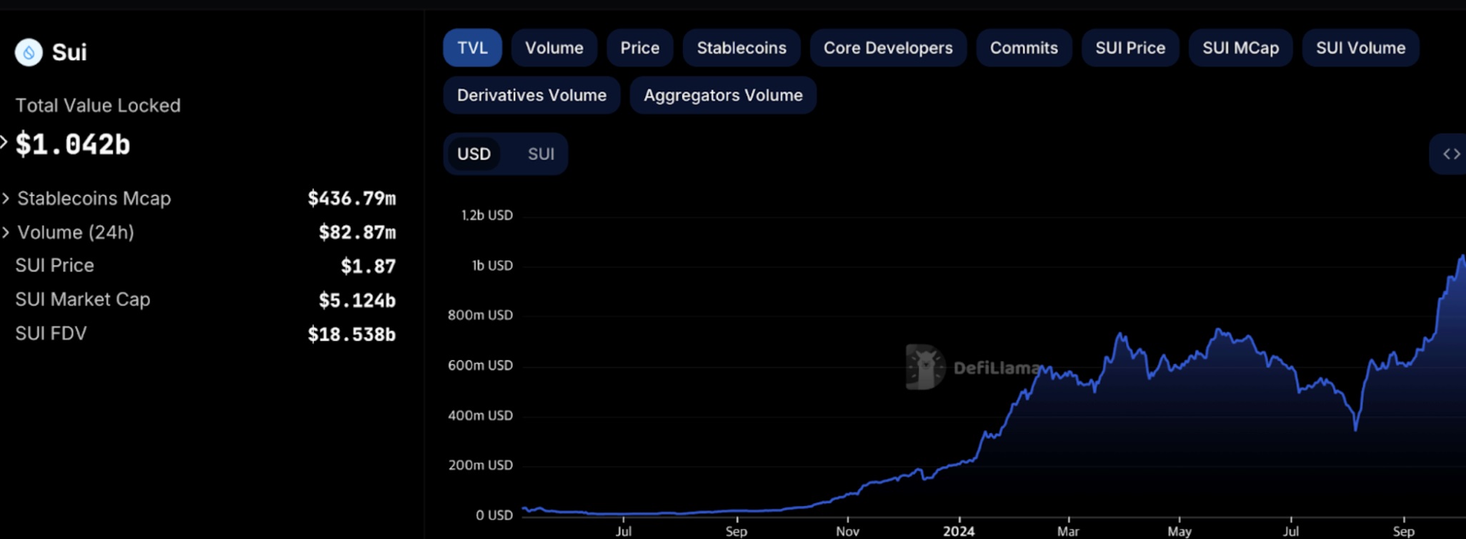Click the 0 USD axis label
Screen dimensions: 1466x539
[494, 515]
